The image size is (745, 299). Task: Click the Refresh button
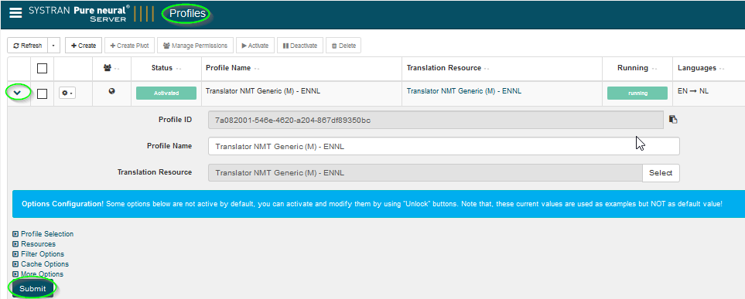[x=28, y=46]
